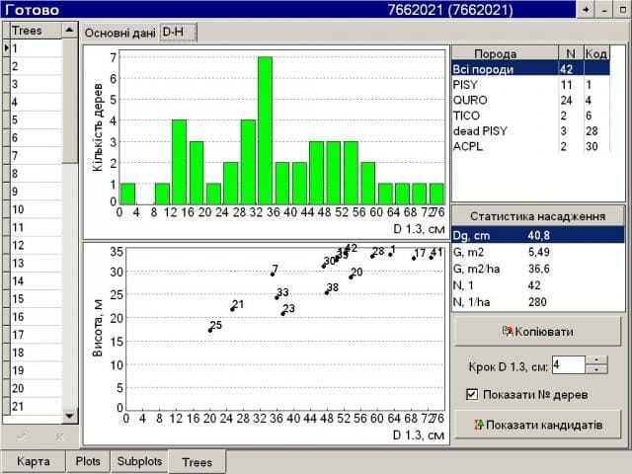Select tree number 10 in Trees list
Image resolution: width=632 pixels, height=474 pixels.
35,209
